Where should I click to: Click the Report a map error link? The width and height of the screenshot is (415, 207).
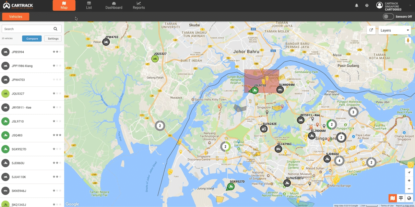tap(404, 205)
